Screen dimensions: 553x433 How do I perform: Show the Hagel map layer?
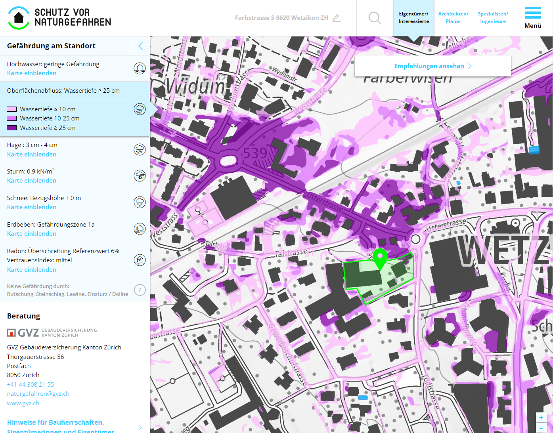click(32, 155)
